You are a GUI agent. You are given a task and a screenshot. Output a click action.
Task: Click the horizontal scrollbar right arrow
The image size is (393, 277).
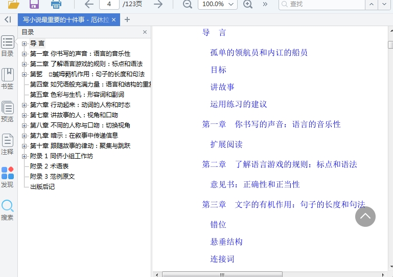[x=383, y=275]
